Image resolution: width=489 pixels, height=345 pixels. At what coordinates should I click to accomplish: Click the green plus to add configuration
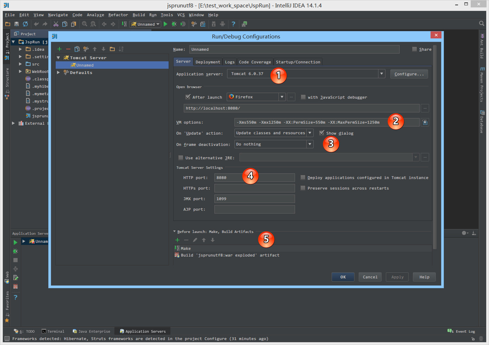point(59,49)
